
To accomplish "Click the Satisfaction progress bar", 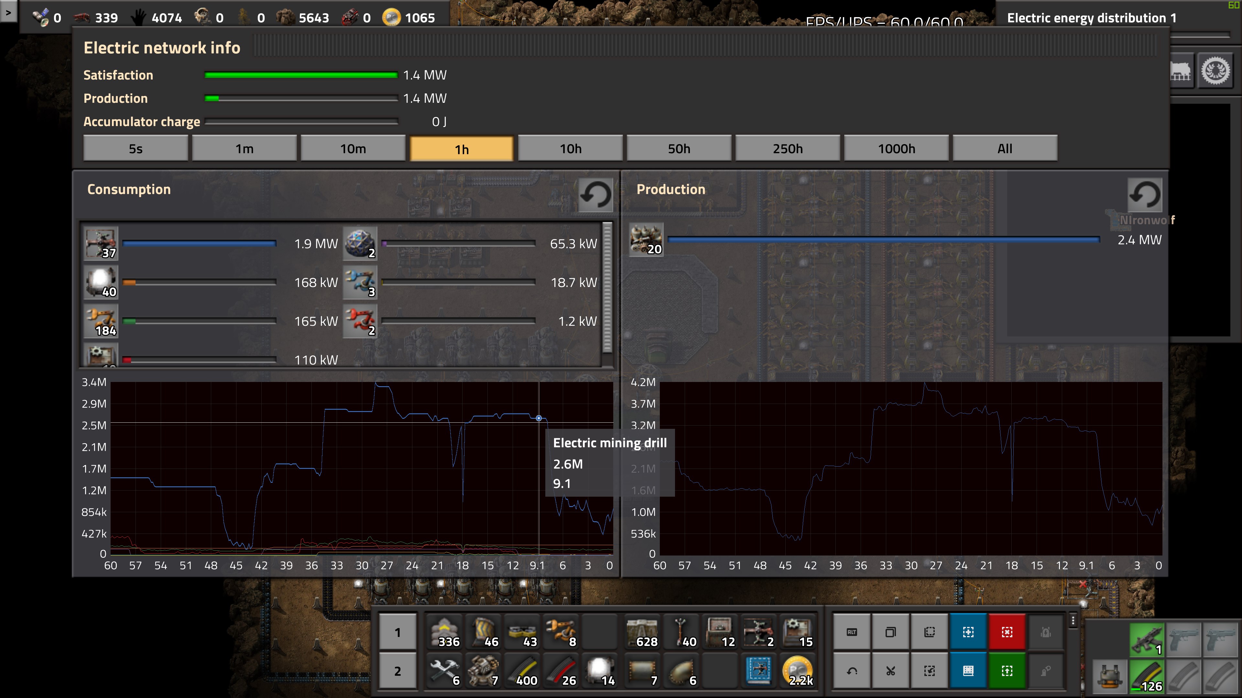I will (301, 75).
